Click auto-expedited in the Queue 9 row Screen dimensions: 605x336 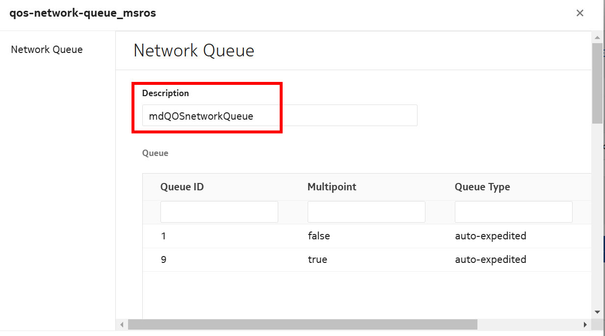[490, 259]
